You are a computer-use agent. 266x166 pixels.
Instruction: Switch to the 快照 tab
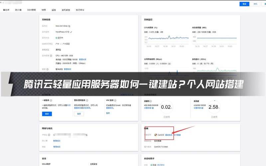click(x=44, y=10)
